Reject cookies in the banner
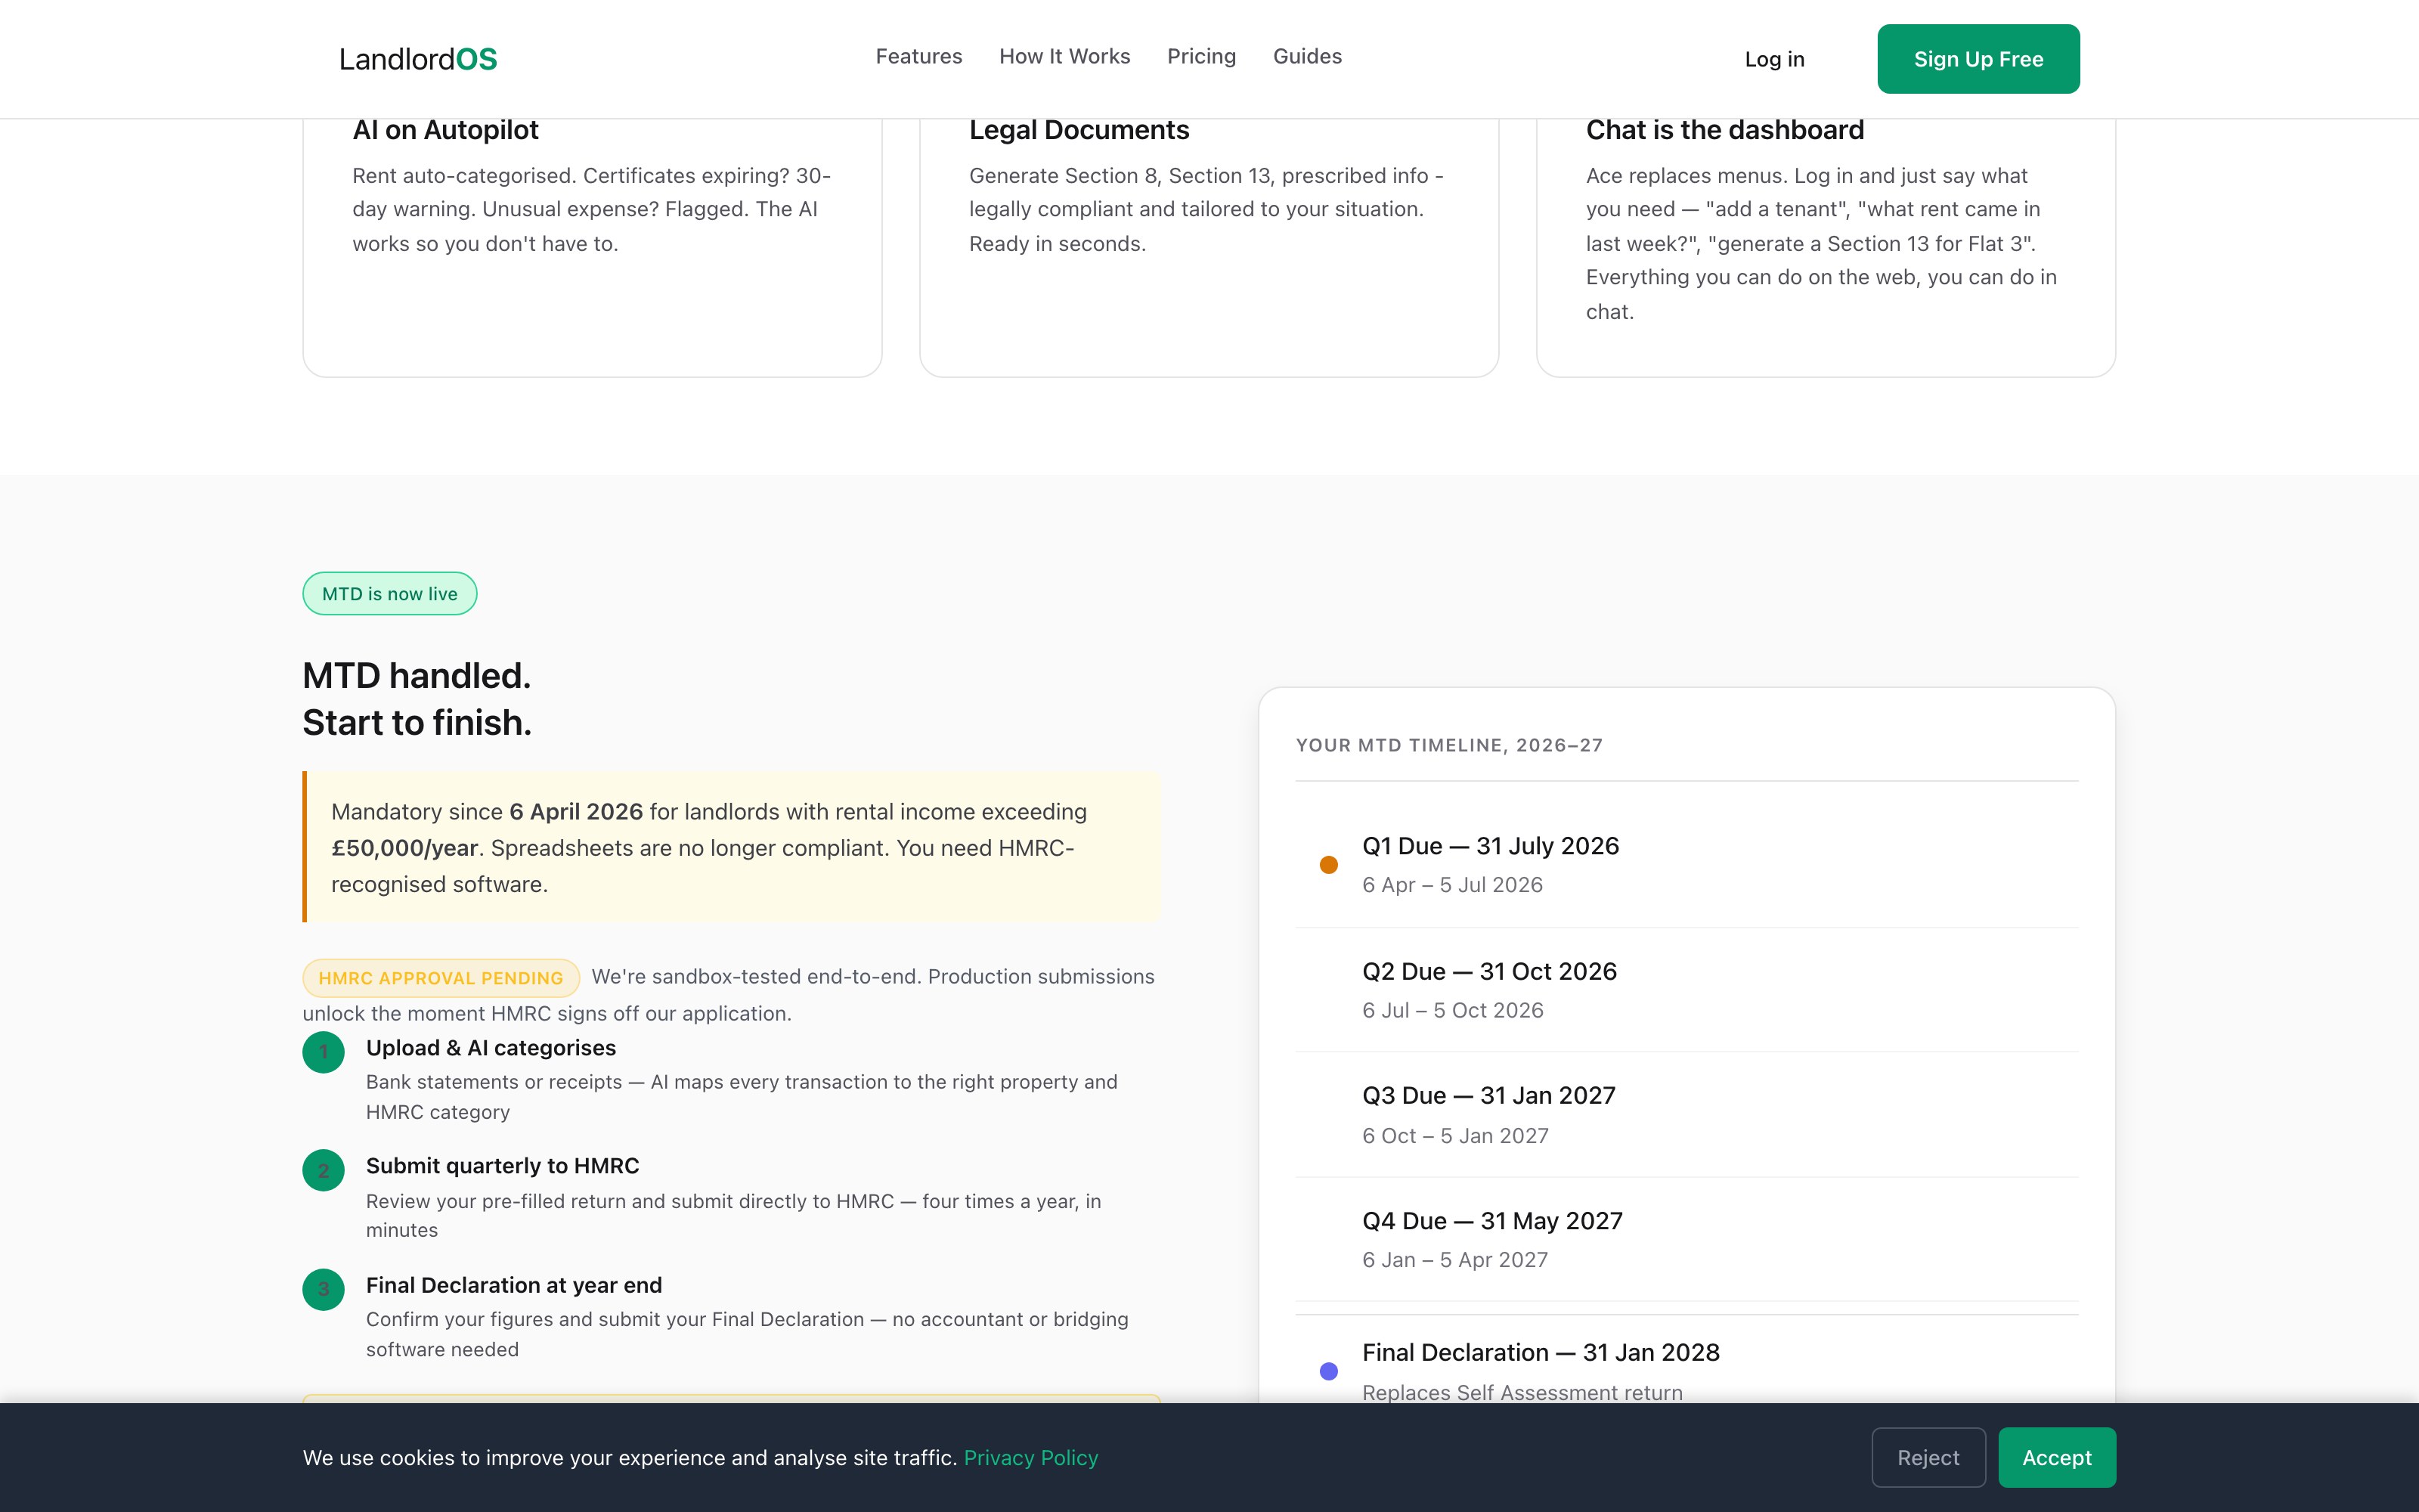The width and height of the screenshot is (2419, 1512). (x=1928, y=1458)
